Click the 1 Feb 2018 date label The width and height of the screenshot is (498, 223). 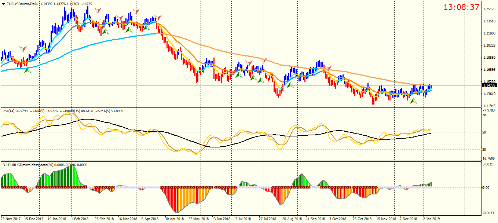click(80, 219)
